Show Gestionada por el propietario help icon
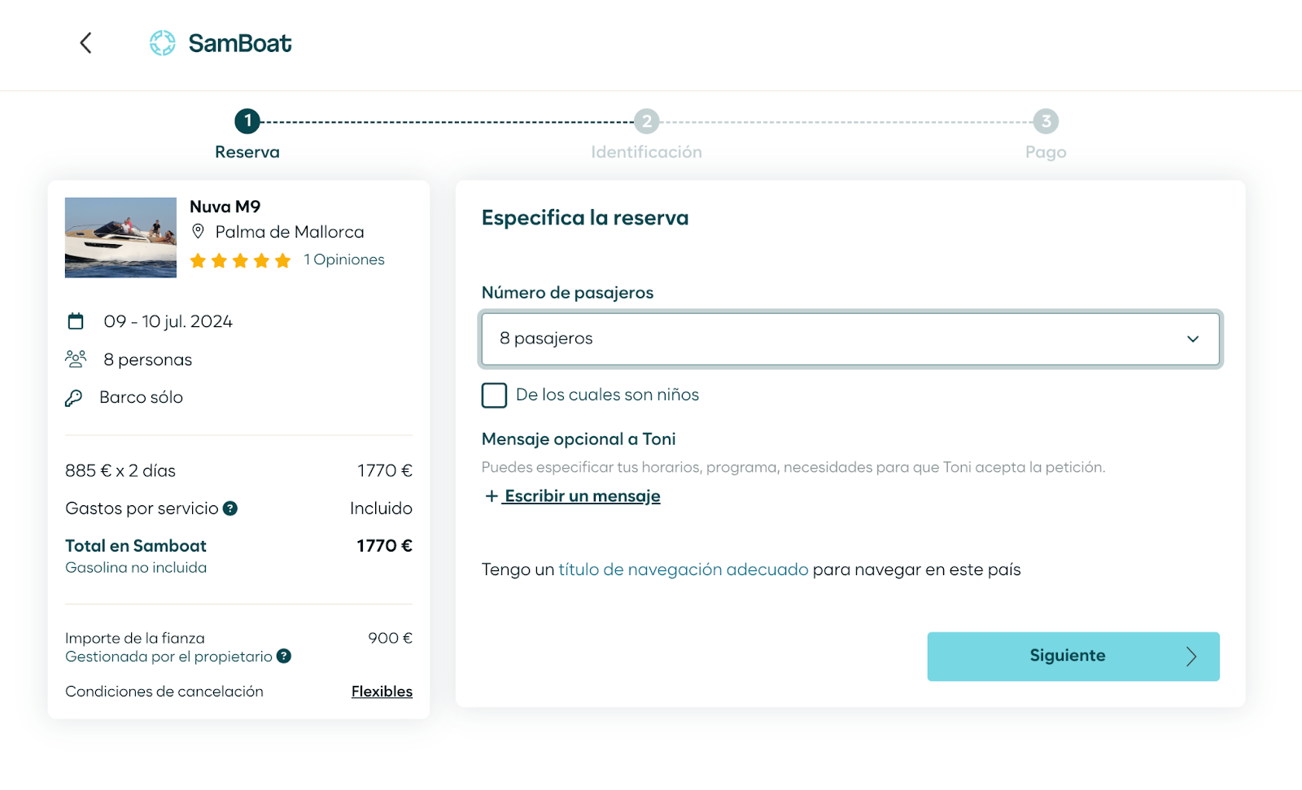The height and width of the screenshot is (790, 1302). [x=283, y=656]
